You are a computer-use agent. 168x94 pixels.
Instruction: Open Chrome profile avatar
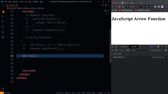(x=162, y=7)
